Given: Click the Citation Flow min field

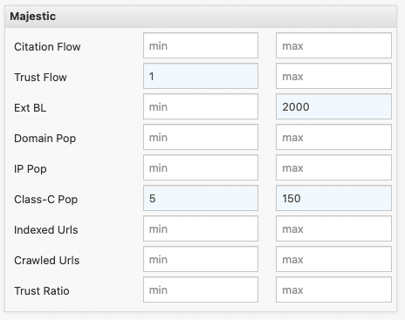Looking at the screenshot, I should tap(201, 45).
